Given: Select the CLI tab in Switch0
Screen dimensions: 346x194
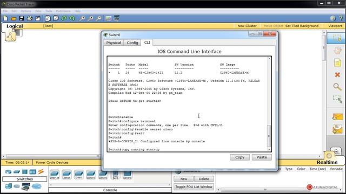Looking at the screenshot, I should click(147, 42).
